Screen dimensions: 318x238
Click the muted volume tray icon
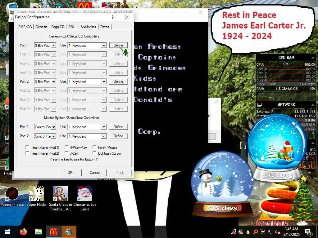click(x=278, y=232)
